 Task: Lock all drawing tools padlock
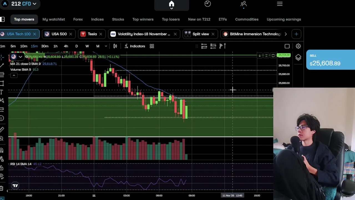(x=2, y=168)
